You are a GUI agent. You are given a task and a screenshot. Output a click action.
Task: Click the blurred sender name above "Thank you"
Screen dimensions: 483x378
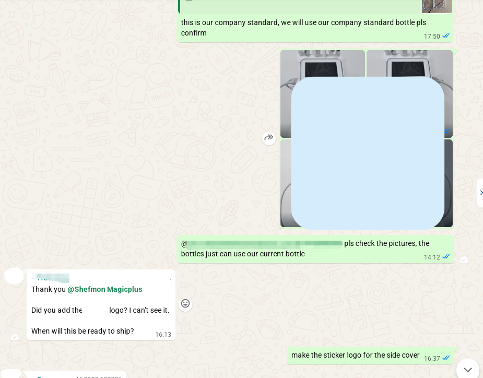click(x=51, y=278)
